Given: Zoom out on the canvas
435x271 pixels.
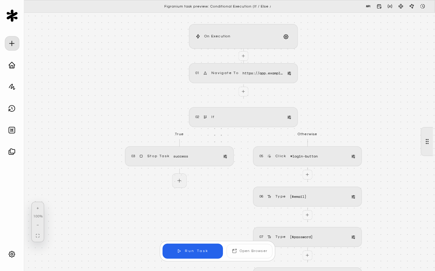Looking at the screenshot, I should 38,225.
